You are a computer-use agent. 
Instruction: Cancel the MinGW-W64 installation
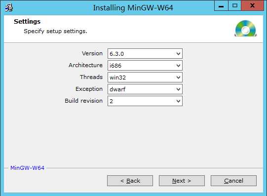click(x=233, y=181)
